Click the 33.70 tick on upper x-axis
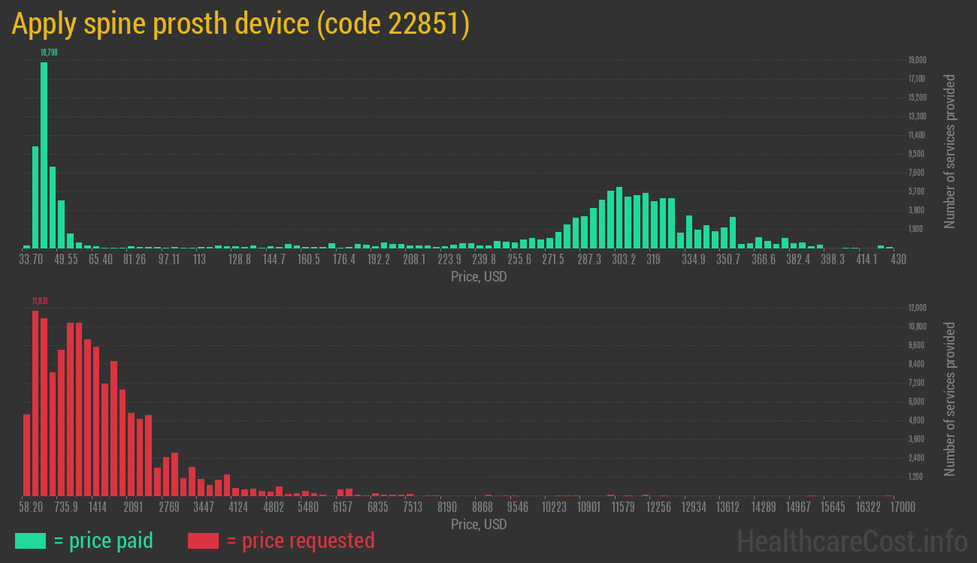Screen dimensions: 977x563 (x=31, y=260)
